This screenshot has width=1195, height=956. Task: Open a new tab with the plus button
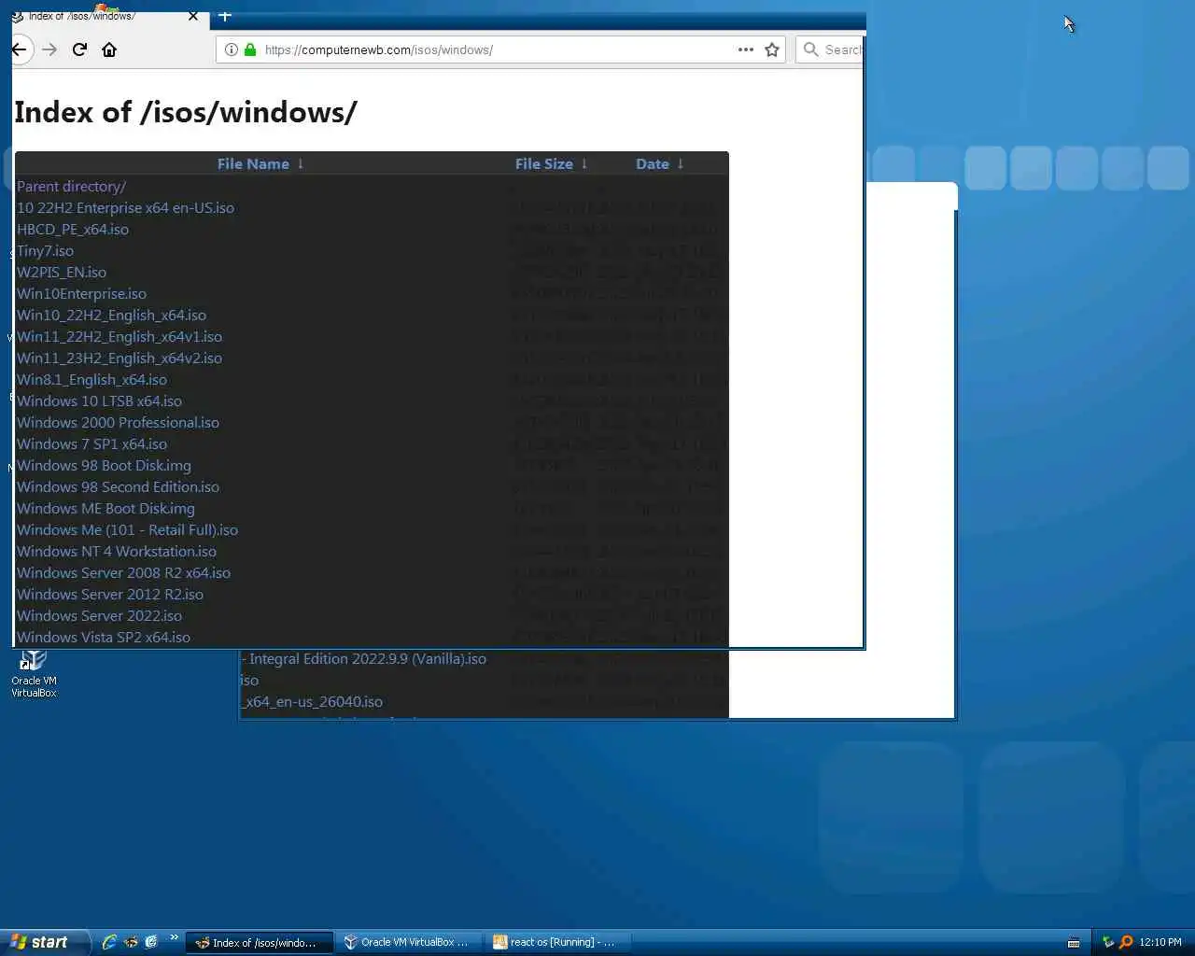[x=225, y=16]
